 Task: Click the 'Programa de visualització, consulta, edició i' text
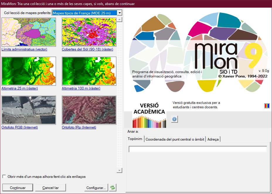[167, 72]
